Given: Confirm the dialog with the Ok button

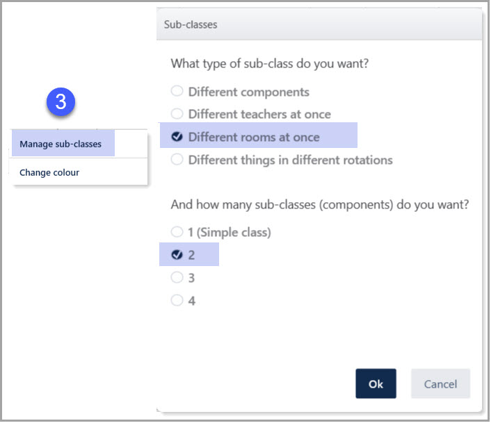Looking at the screenshot, I should (x=376, y=384).
